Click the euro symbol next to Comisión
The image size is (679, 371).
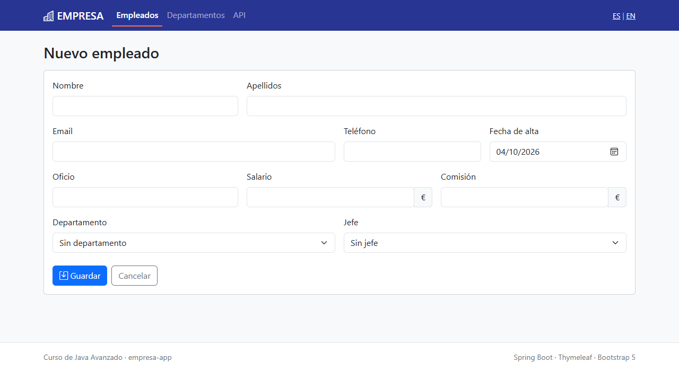(x=617, y=197)
